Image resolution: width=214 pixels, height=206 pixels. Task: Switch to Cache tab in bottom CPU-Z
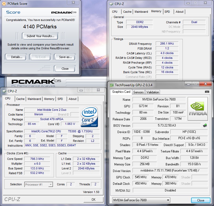pyautogui.click(x=20, y=99)
